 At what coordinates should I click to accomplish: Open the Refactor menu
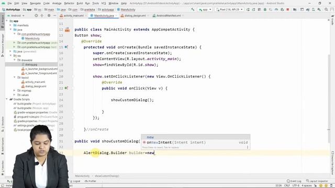(x=69, y=3)
